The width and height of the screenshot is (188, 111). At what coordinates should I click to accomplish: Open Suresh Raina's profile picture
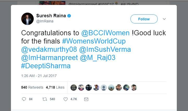(x=27, y=19)
